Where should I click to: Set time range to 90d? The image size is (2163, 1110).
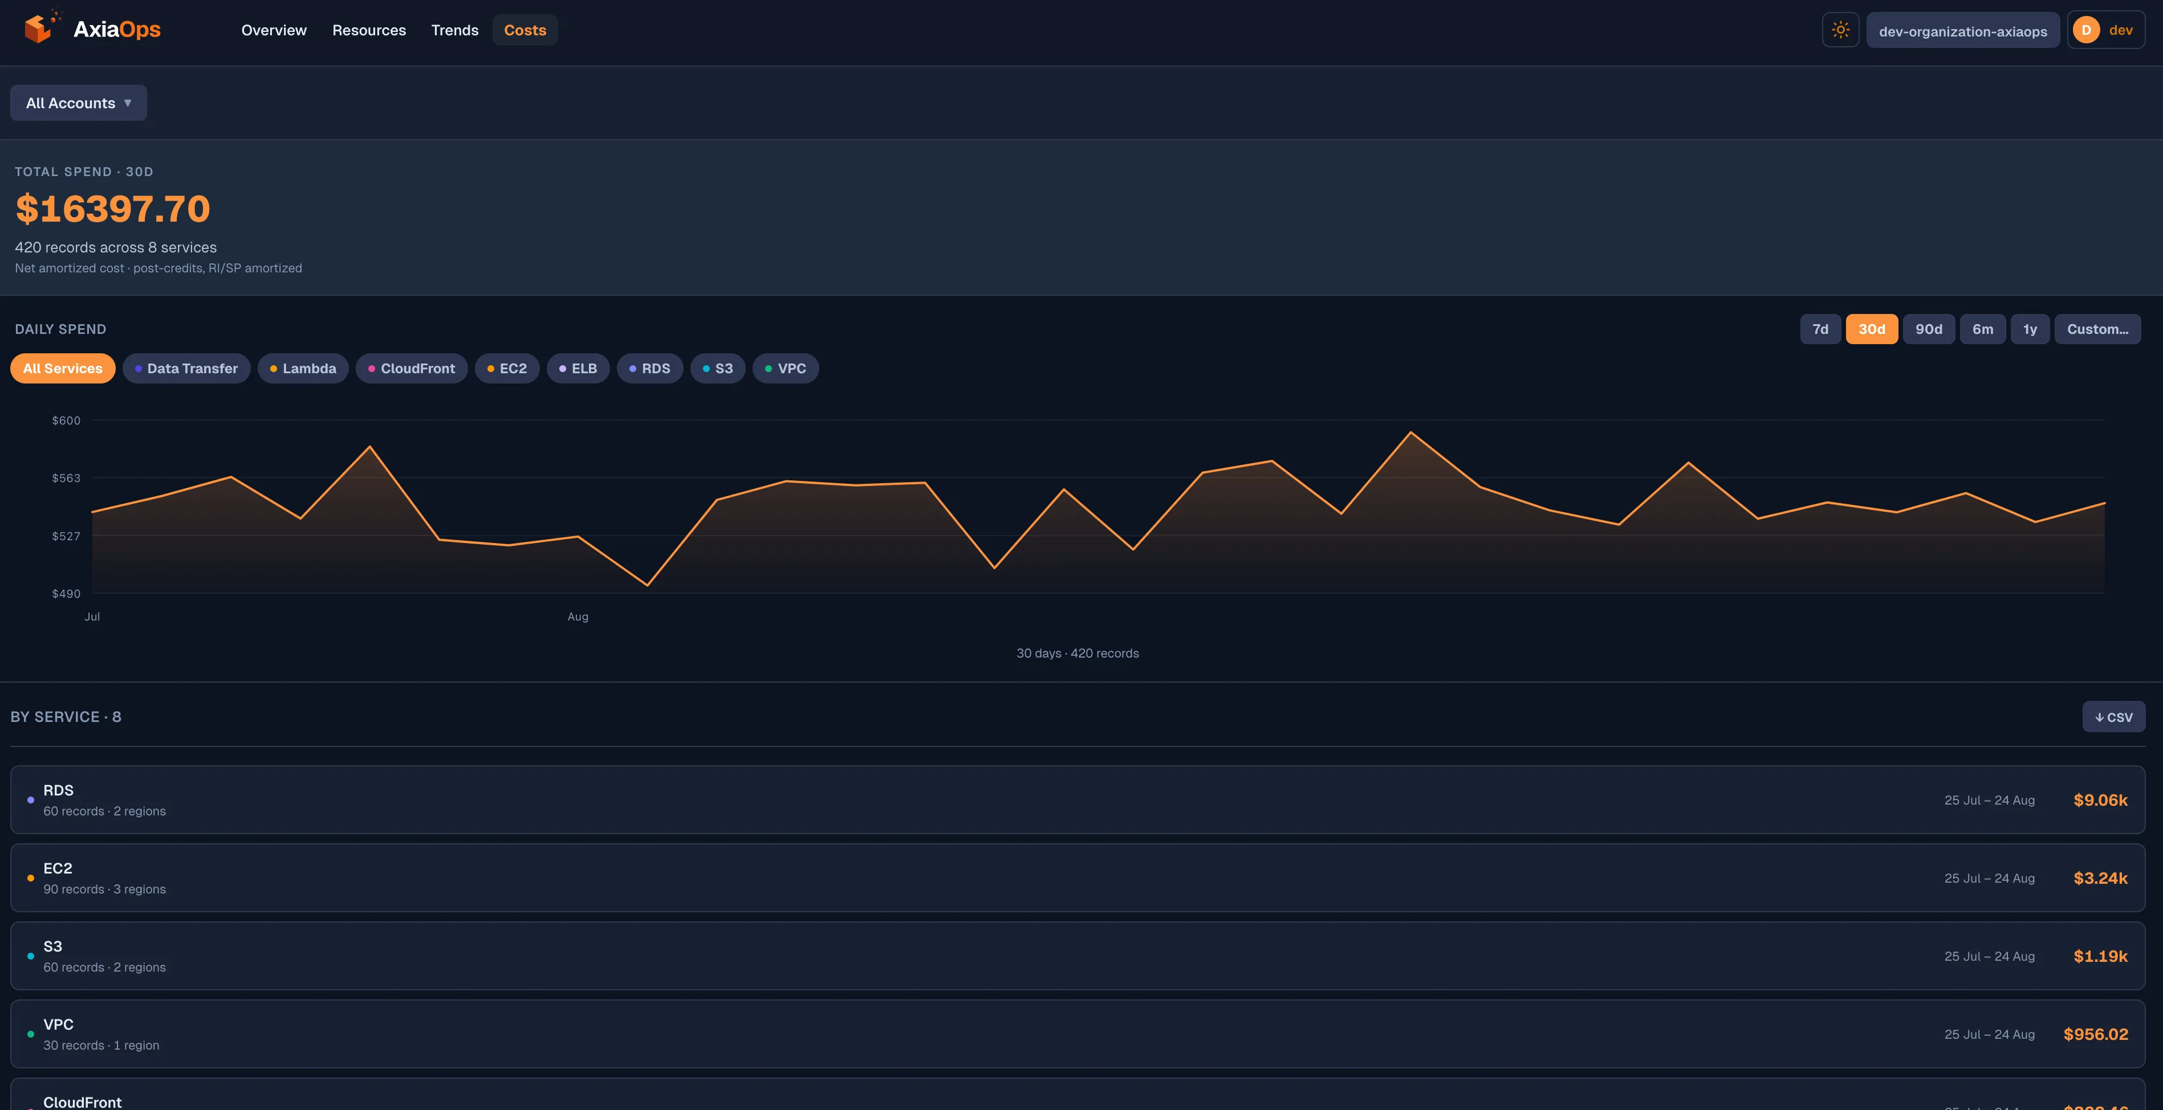coord(1929,330)
